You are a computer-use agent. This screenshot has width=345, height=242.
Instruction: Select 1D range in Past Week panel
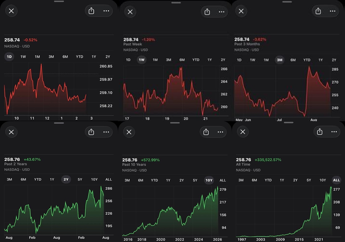point(128,60)
